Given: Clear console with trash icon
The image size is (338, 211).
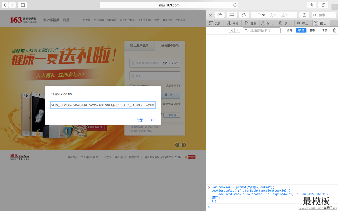Looking at the screenshot, I should (335, 30).
